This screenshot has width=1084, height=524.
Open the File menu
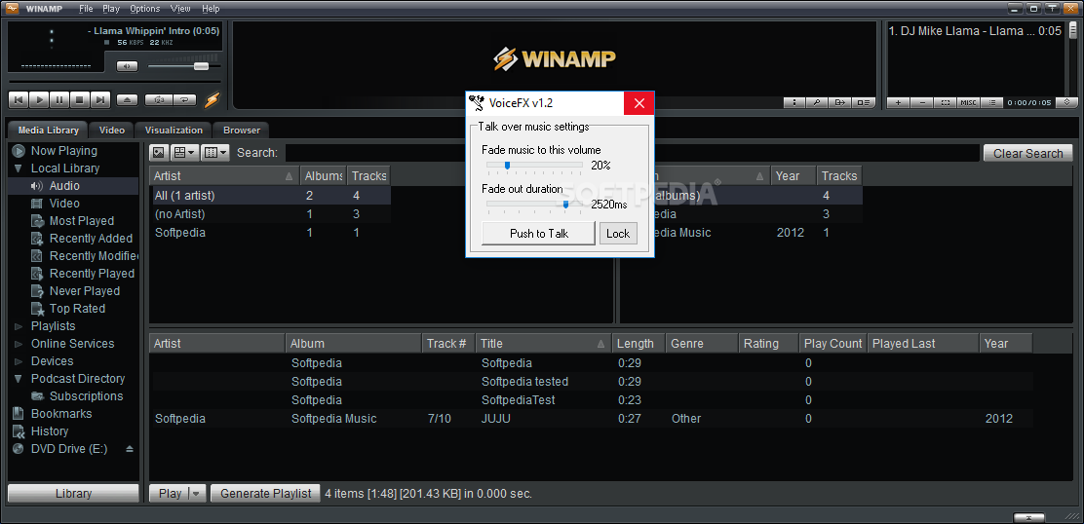pos(86,9)
